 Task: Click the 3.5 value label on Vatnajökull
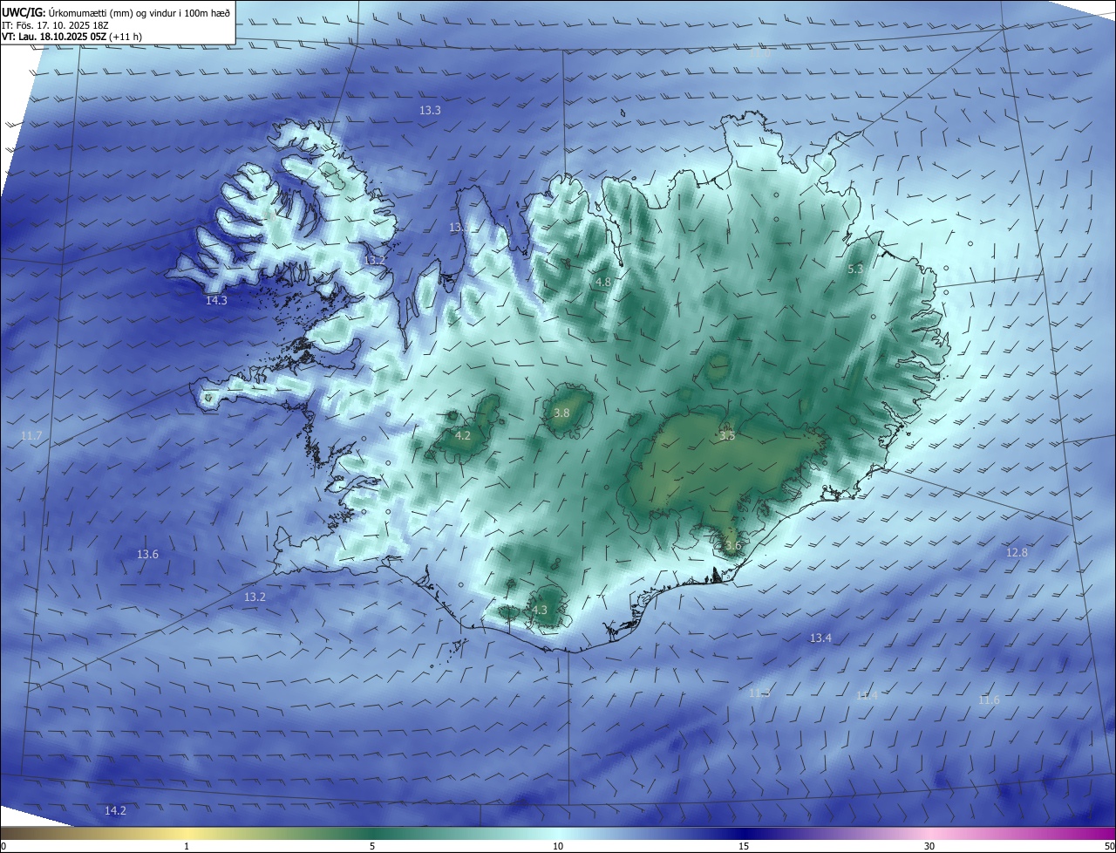pos(726,435)
